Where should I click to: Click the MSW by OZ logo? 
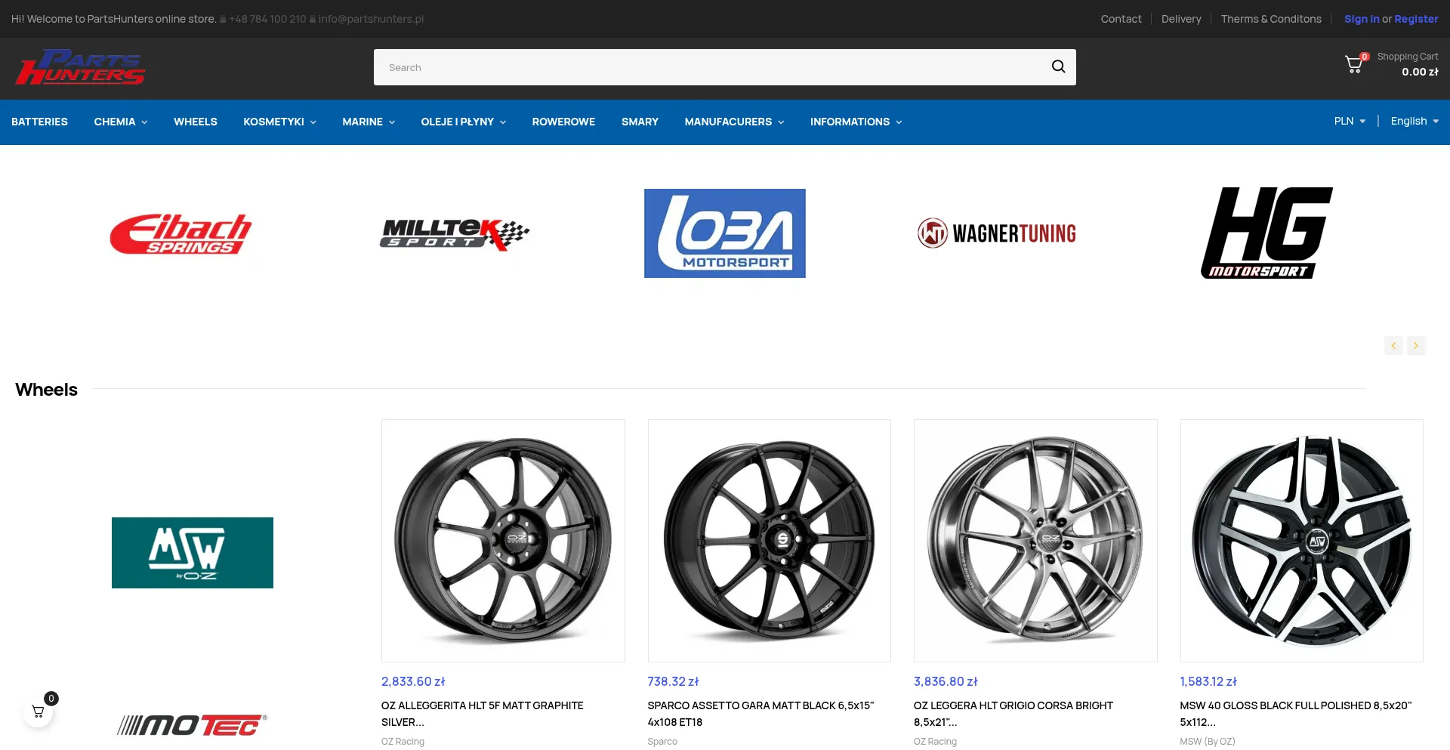(x=193, y=553)
